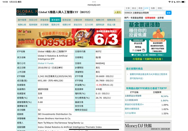Open the 技術分析 tab

point(33,20)
